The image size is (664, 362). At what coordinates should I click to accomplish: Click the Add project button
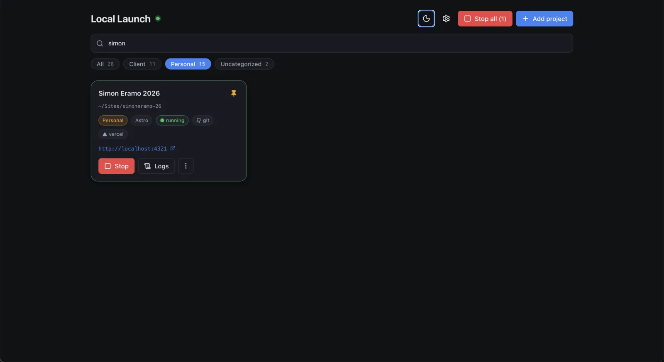pos(544,19)
